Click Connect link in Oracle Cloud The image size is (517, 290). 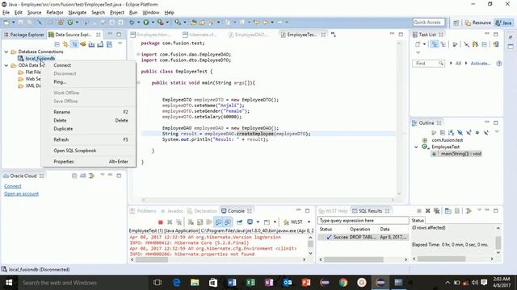pyautogui.click(x=13, y=186)
